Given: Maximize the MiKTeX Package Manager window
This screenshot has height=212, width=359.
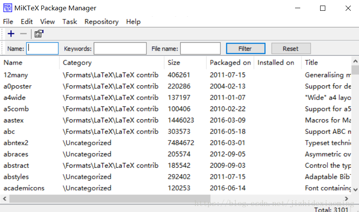Looking at the screenshot, I should (323, 8).
